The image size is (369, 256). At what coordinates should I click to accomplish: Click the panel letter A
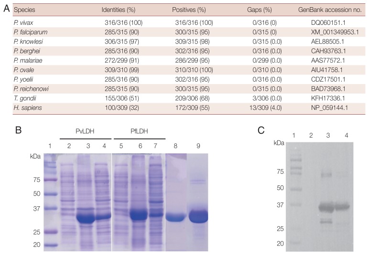click(x=7, y=9)
